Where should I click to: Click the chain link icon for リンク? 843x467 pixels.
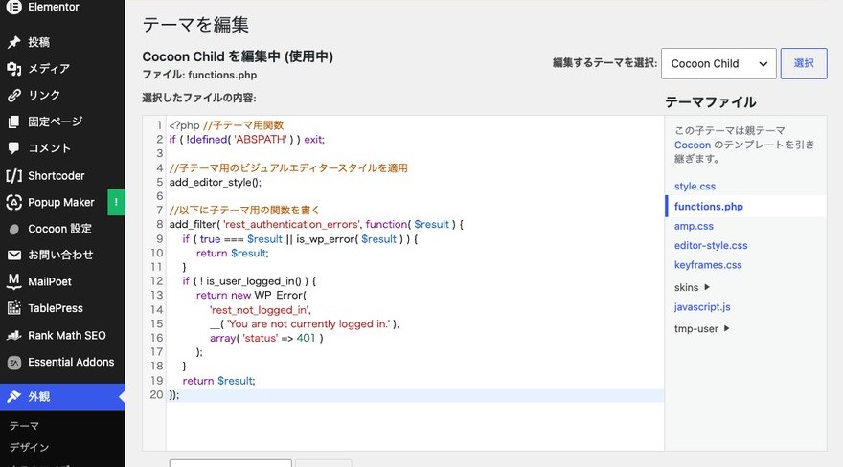tap(14, 95)
